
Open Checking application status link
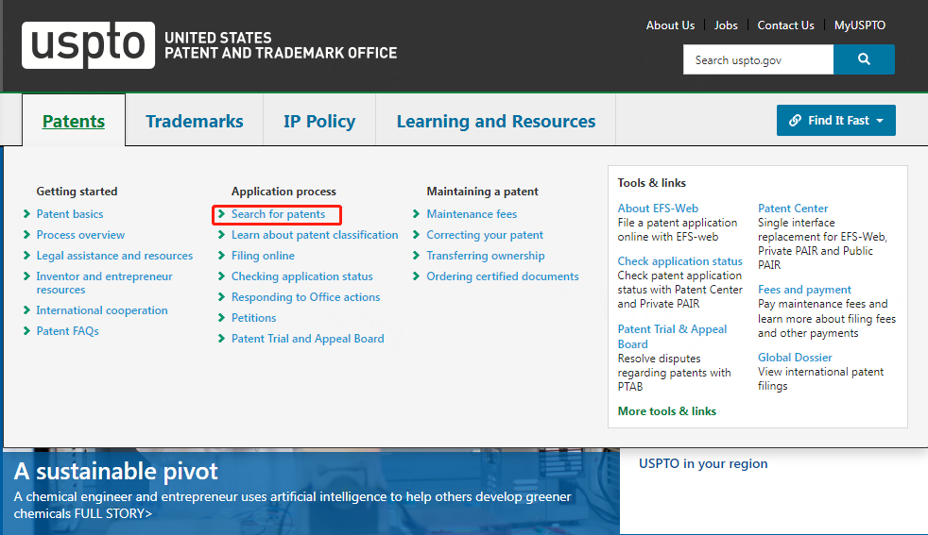[301, 276]
